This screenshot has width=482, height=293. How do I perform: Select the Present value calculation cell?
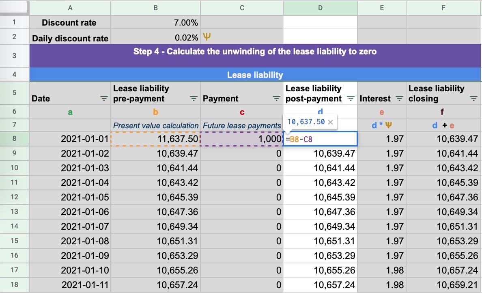click(156, 126)
